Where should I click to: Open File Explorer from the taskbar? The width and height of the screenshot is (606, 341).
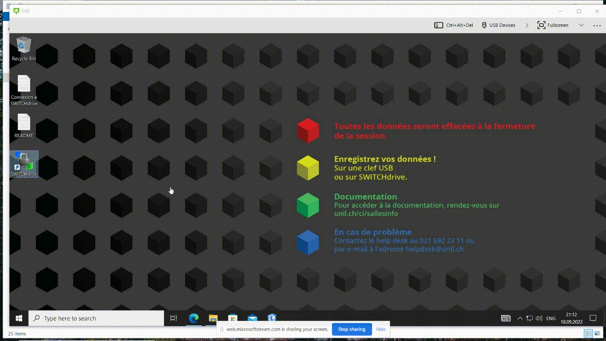click(213, 318)
